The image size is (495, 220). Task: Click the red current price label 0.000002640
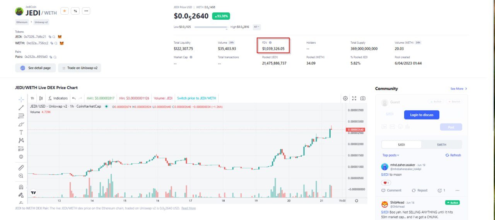(x=355, y=130)
